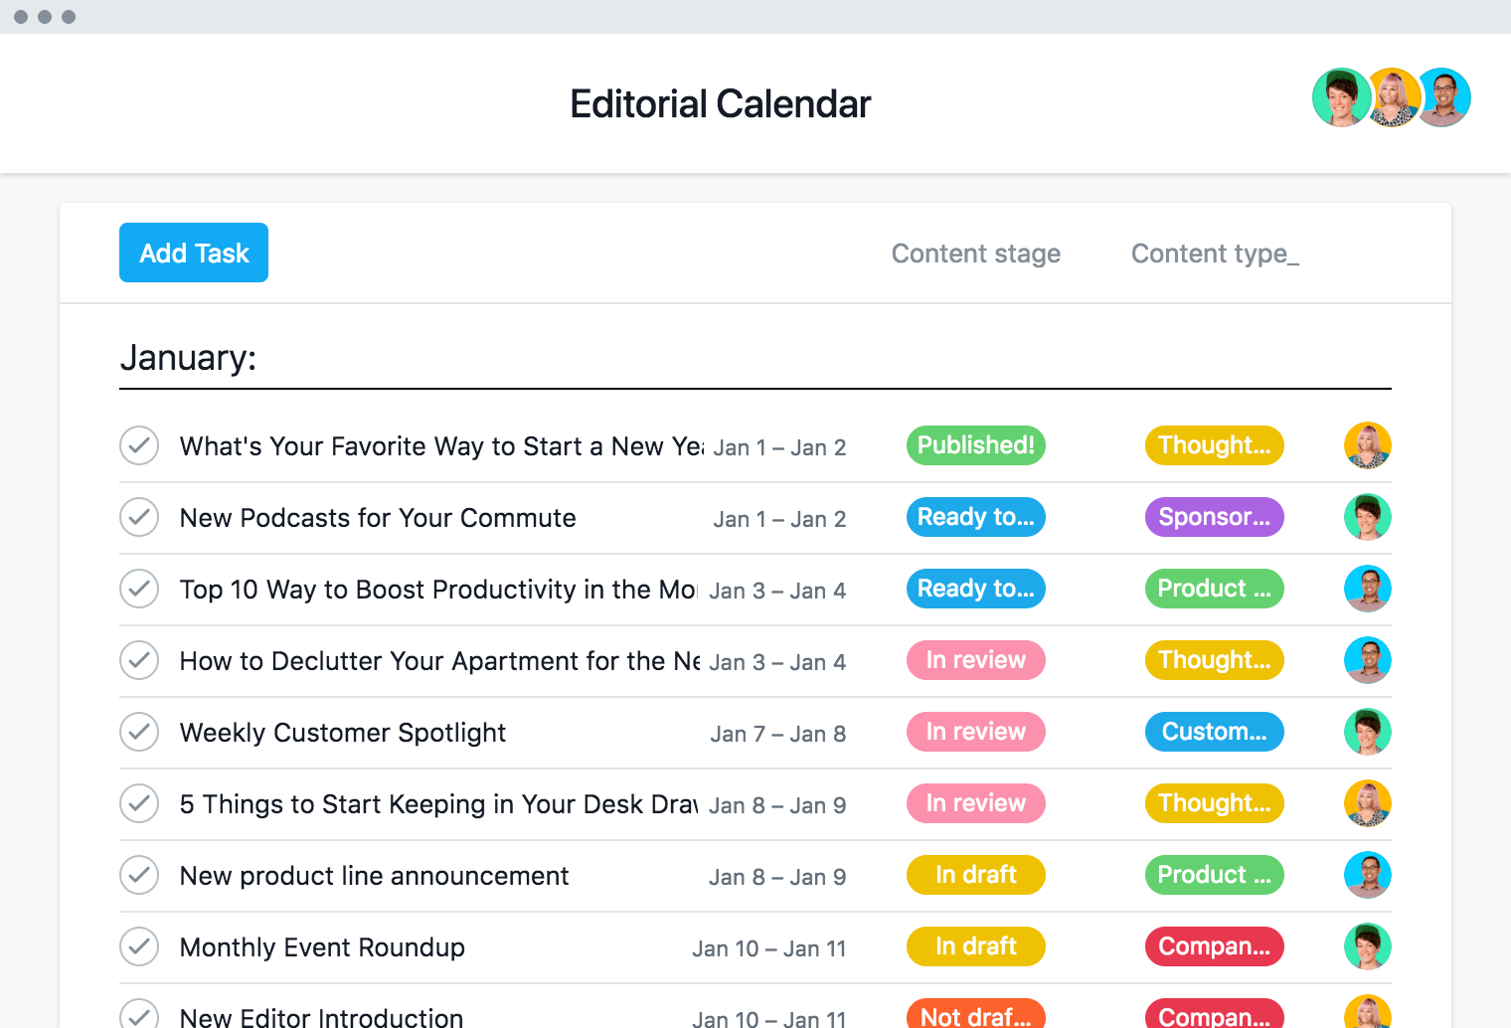Open the Published! status tag dropdown
The height and width of the screenshot is (1028, 1511).
975,445
